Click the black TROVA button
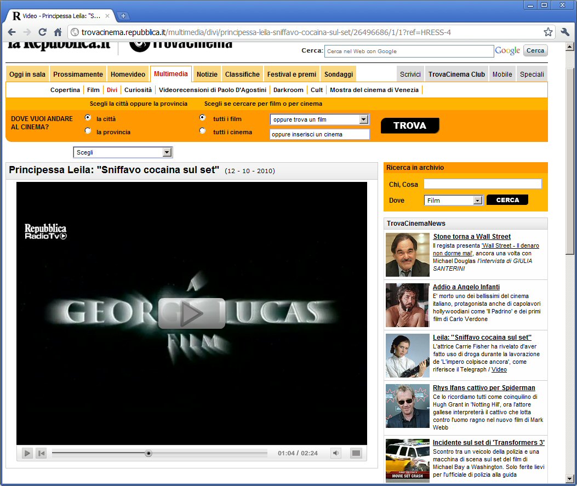 coord(410,125)
